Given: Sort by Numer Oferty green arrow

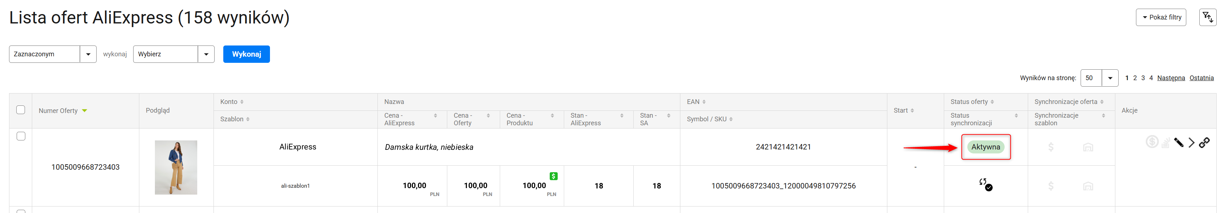Looking at the screenshot, I should click(85, 110).
